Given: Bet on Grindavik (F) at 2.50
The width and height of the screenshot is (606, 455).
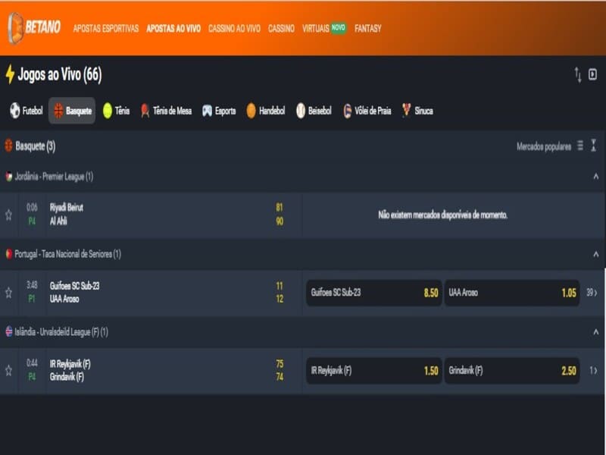Looking at the screenshot, I should pos(512,371).
